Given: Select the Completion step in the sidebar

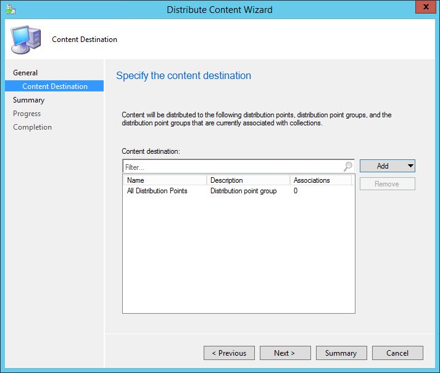Looking at the screenshot, I should click(x=32, y=127).
